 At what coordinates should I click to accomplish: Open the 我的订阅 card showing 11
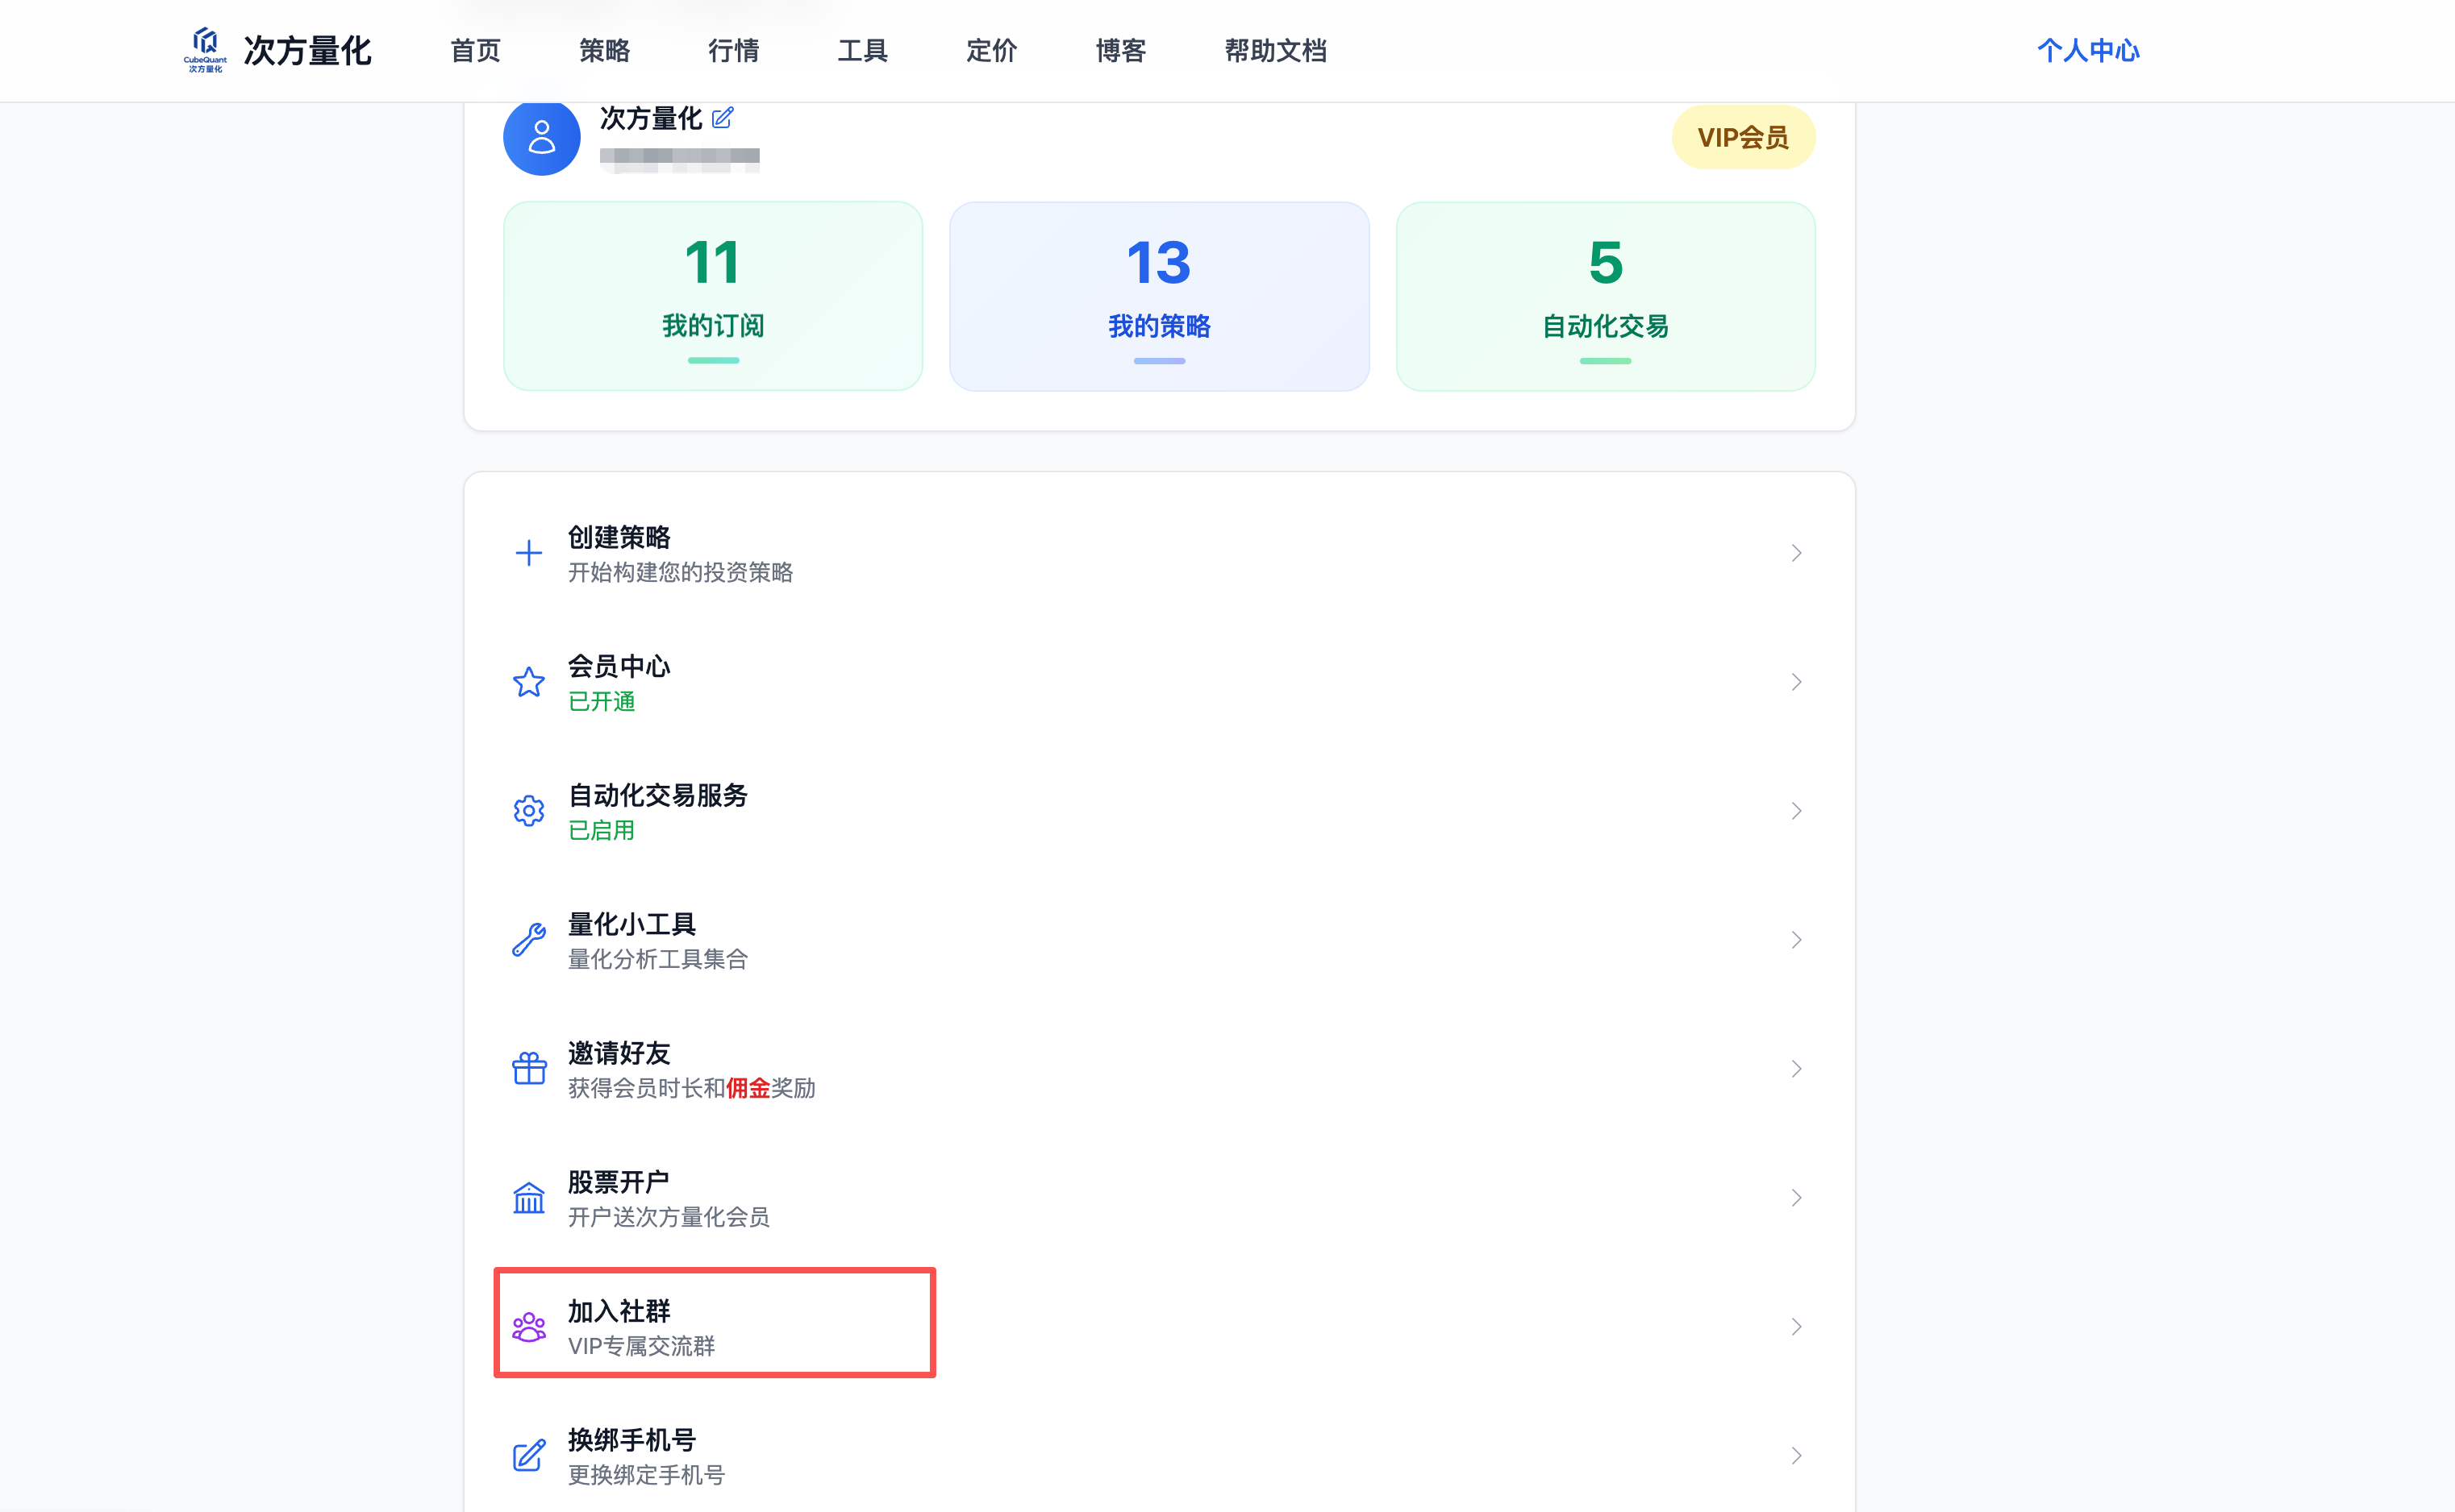712,296
